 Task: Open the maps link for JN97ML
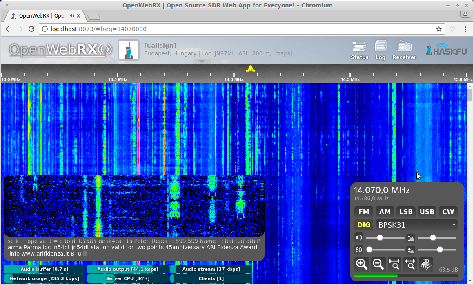pyautogui.click(x=282, y=53)
